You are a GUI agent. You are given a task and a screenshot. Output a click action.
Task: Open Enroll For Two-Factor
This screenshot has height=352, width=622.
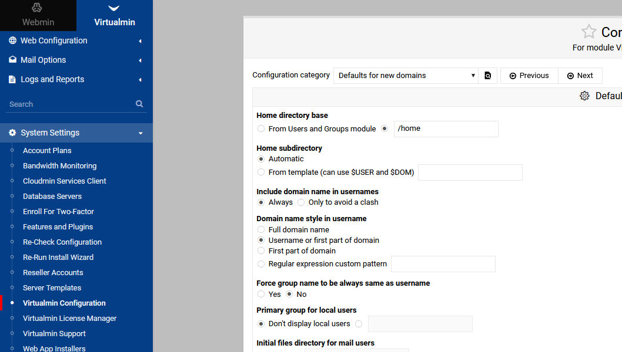point(58,211)
